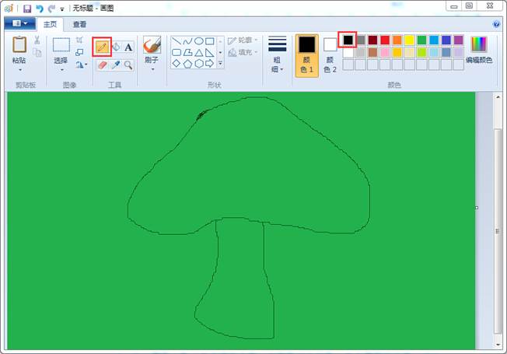
Task: Choose the Rounded rectangle shape
Action: tap(177, 52)
